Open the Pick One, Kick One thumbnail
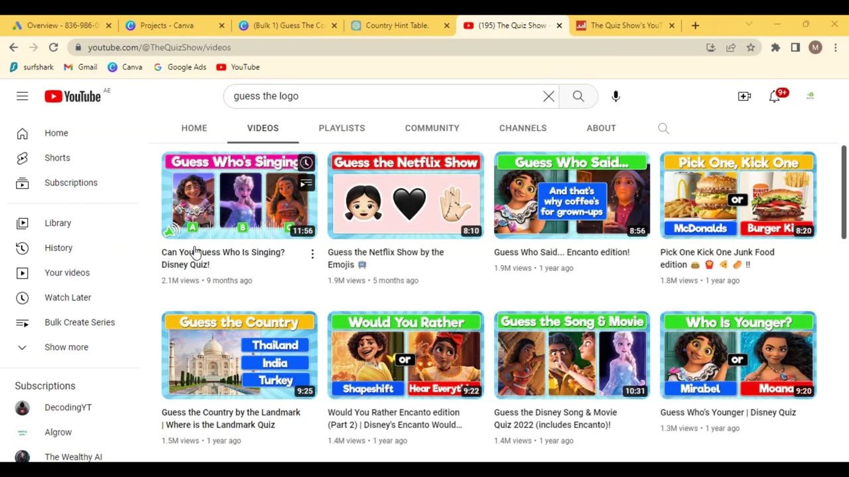 coord(738,195)
